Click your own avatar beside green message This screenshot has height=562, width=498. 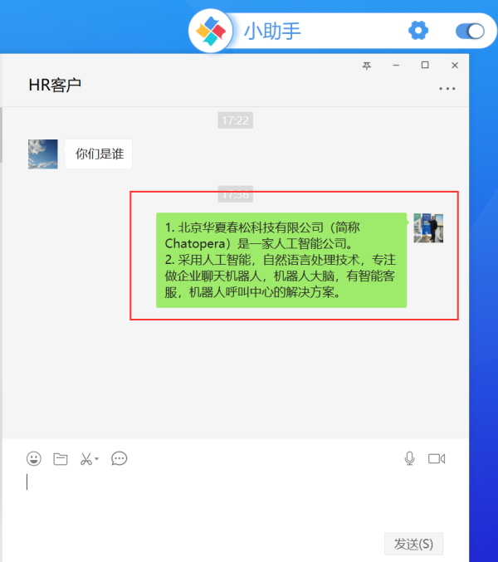[x=428, y=228]
